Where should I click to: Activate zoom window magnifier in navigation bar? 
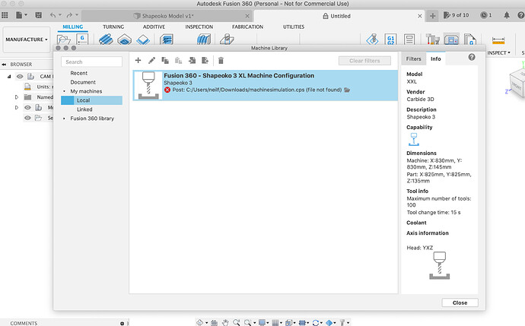tap(248, 323)
